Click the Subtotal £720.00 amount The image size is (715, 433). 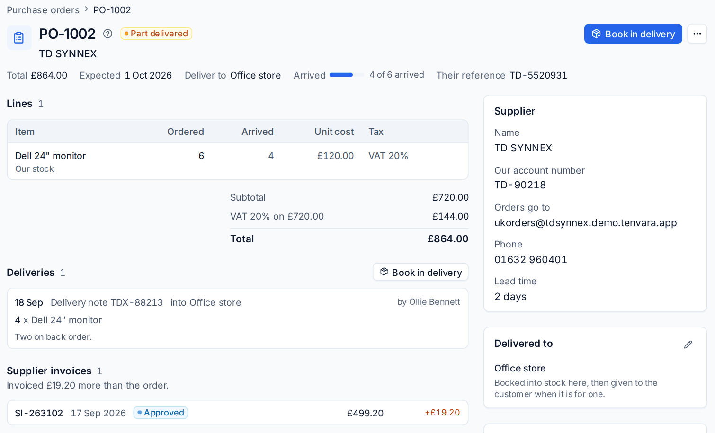450,197
